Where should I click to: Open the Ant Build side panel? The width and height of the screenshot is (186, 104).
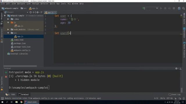184,18
